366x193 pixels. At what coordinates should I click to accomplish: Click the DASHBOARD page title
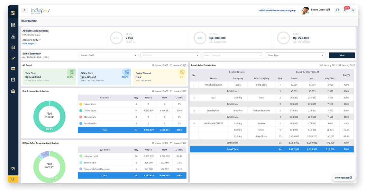tap(29, 21)
